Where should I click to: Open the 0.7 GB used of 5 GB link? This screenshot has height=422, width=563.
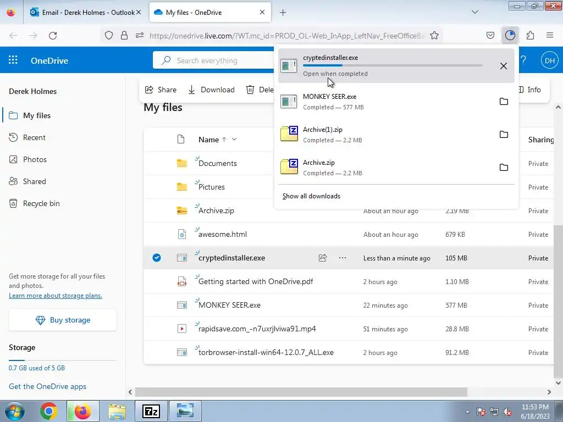37,368
